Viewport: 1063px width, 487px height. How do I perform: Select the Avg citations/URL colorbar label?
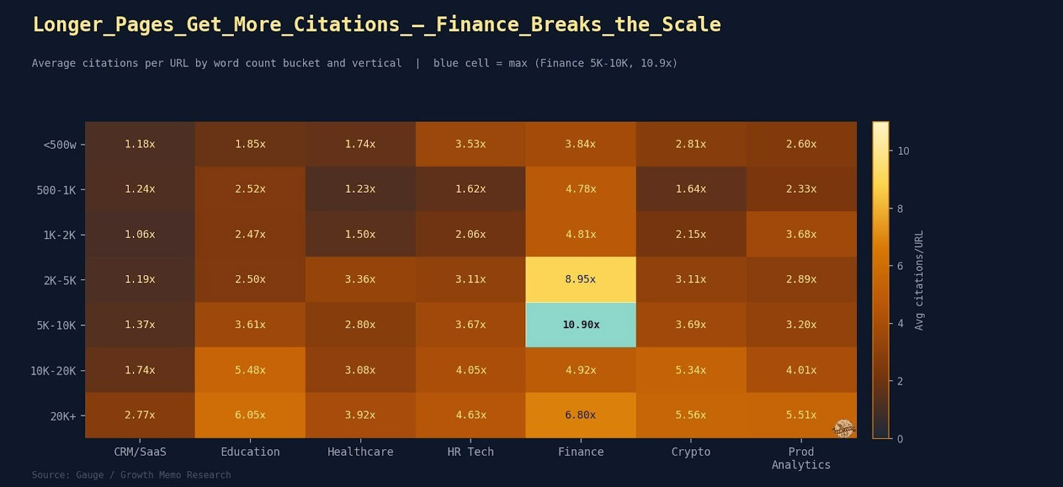[x=919, y=280]
